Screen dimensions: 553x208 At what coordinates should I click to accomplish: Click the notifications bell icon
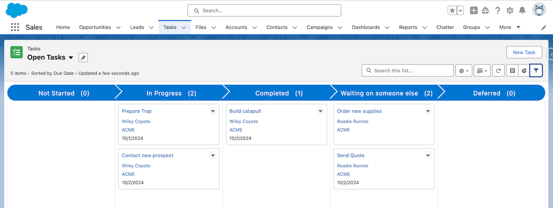[x=522, y=11]
